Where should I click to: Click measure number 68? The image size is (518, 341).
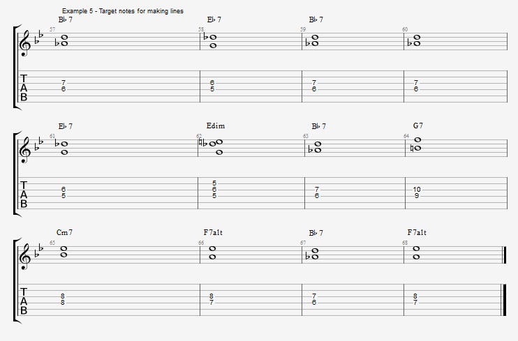tap(405, 243)
